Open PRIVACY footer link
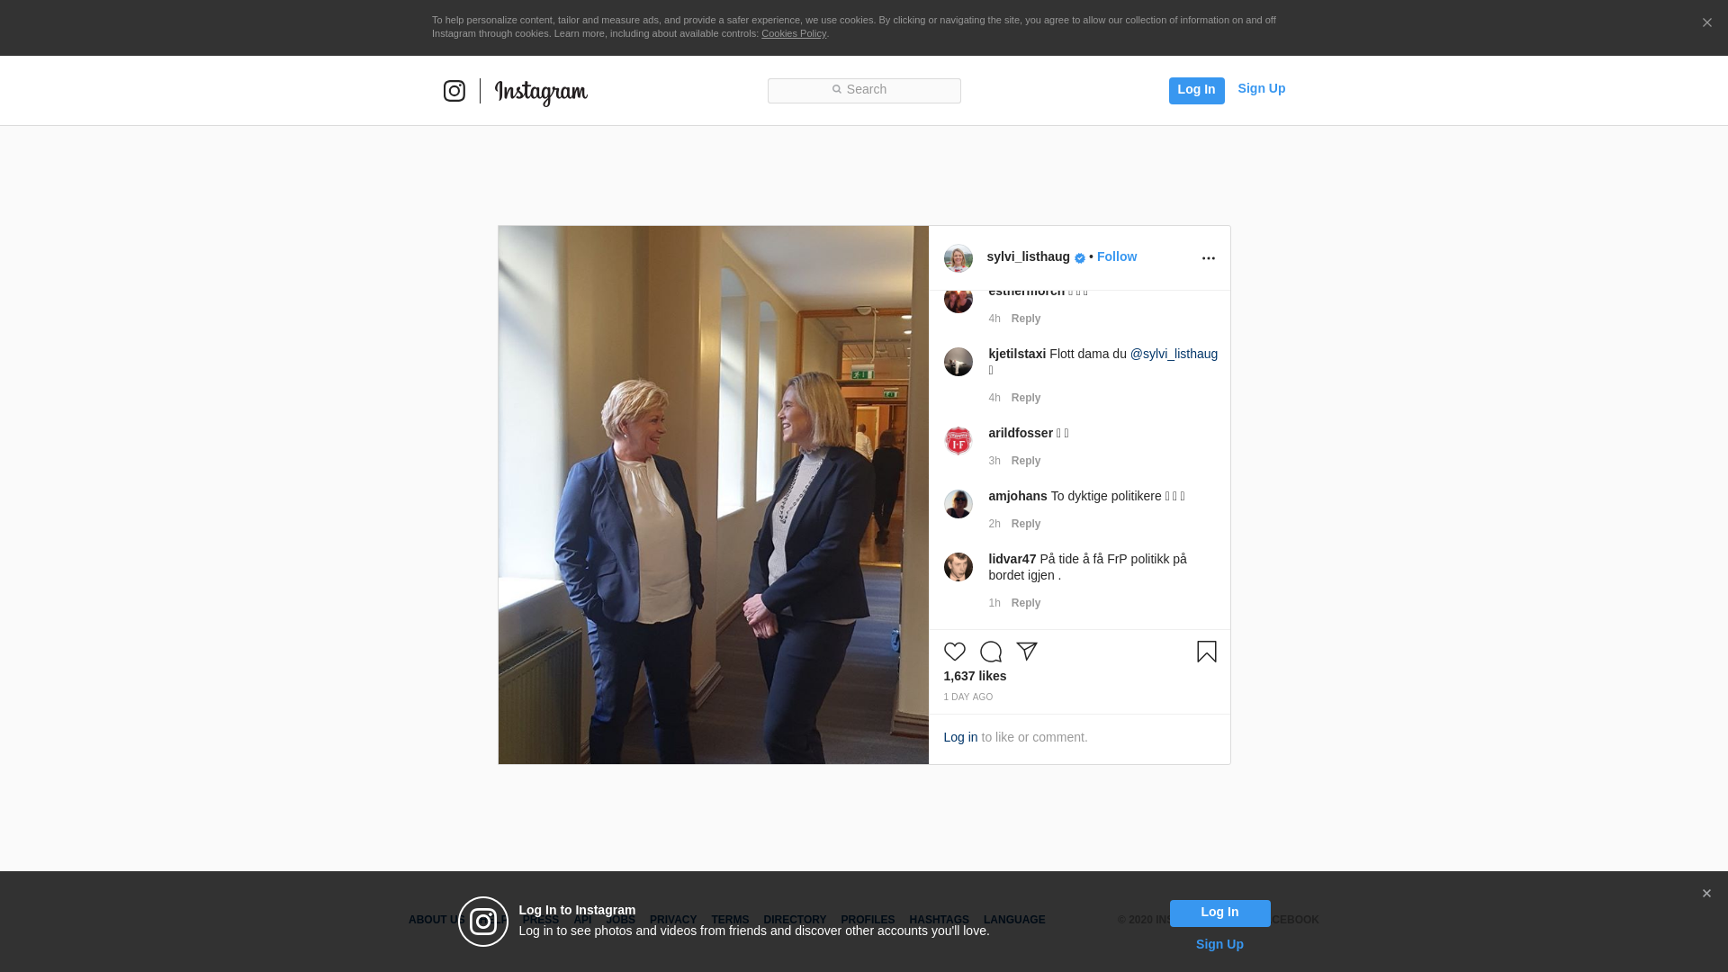The height and width of the screenshot is (972, 1728). point(673,920)
